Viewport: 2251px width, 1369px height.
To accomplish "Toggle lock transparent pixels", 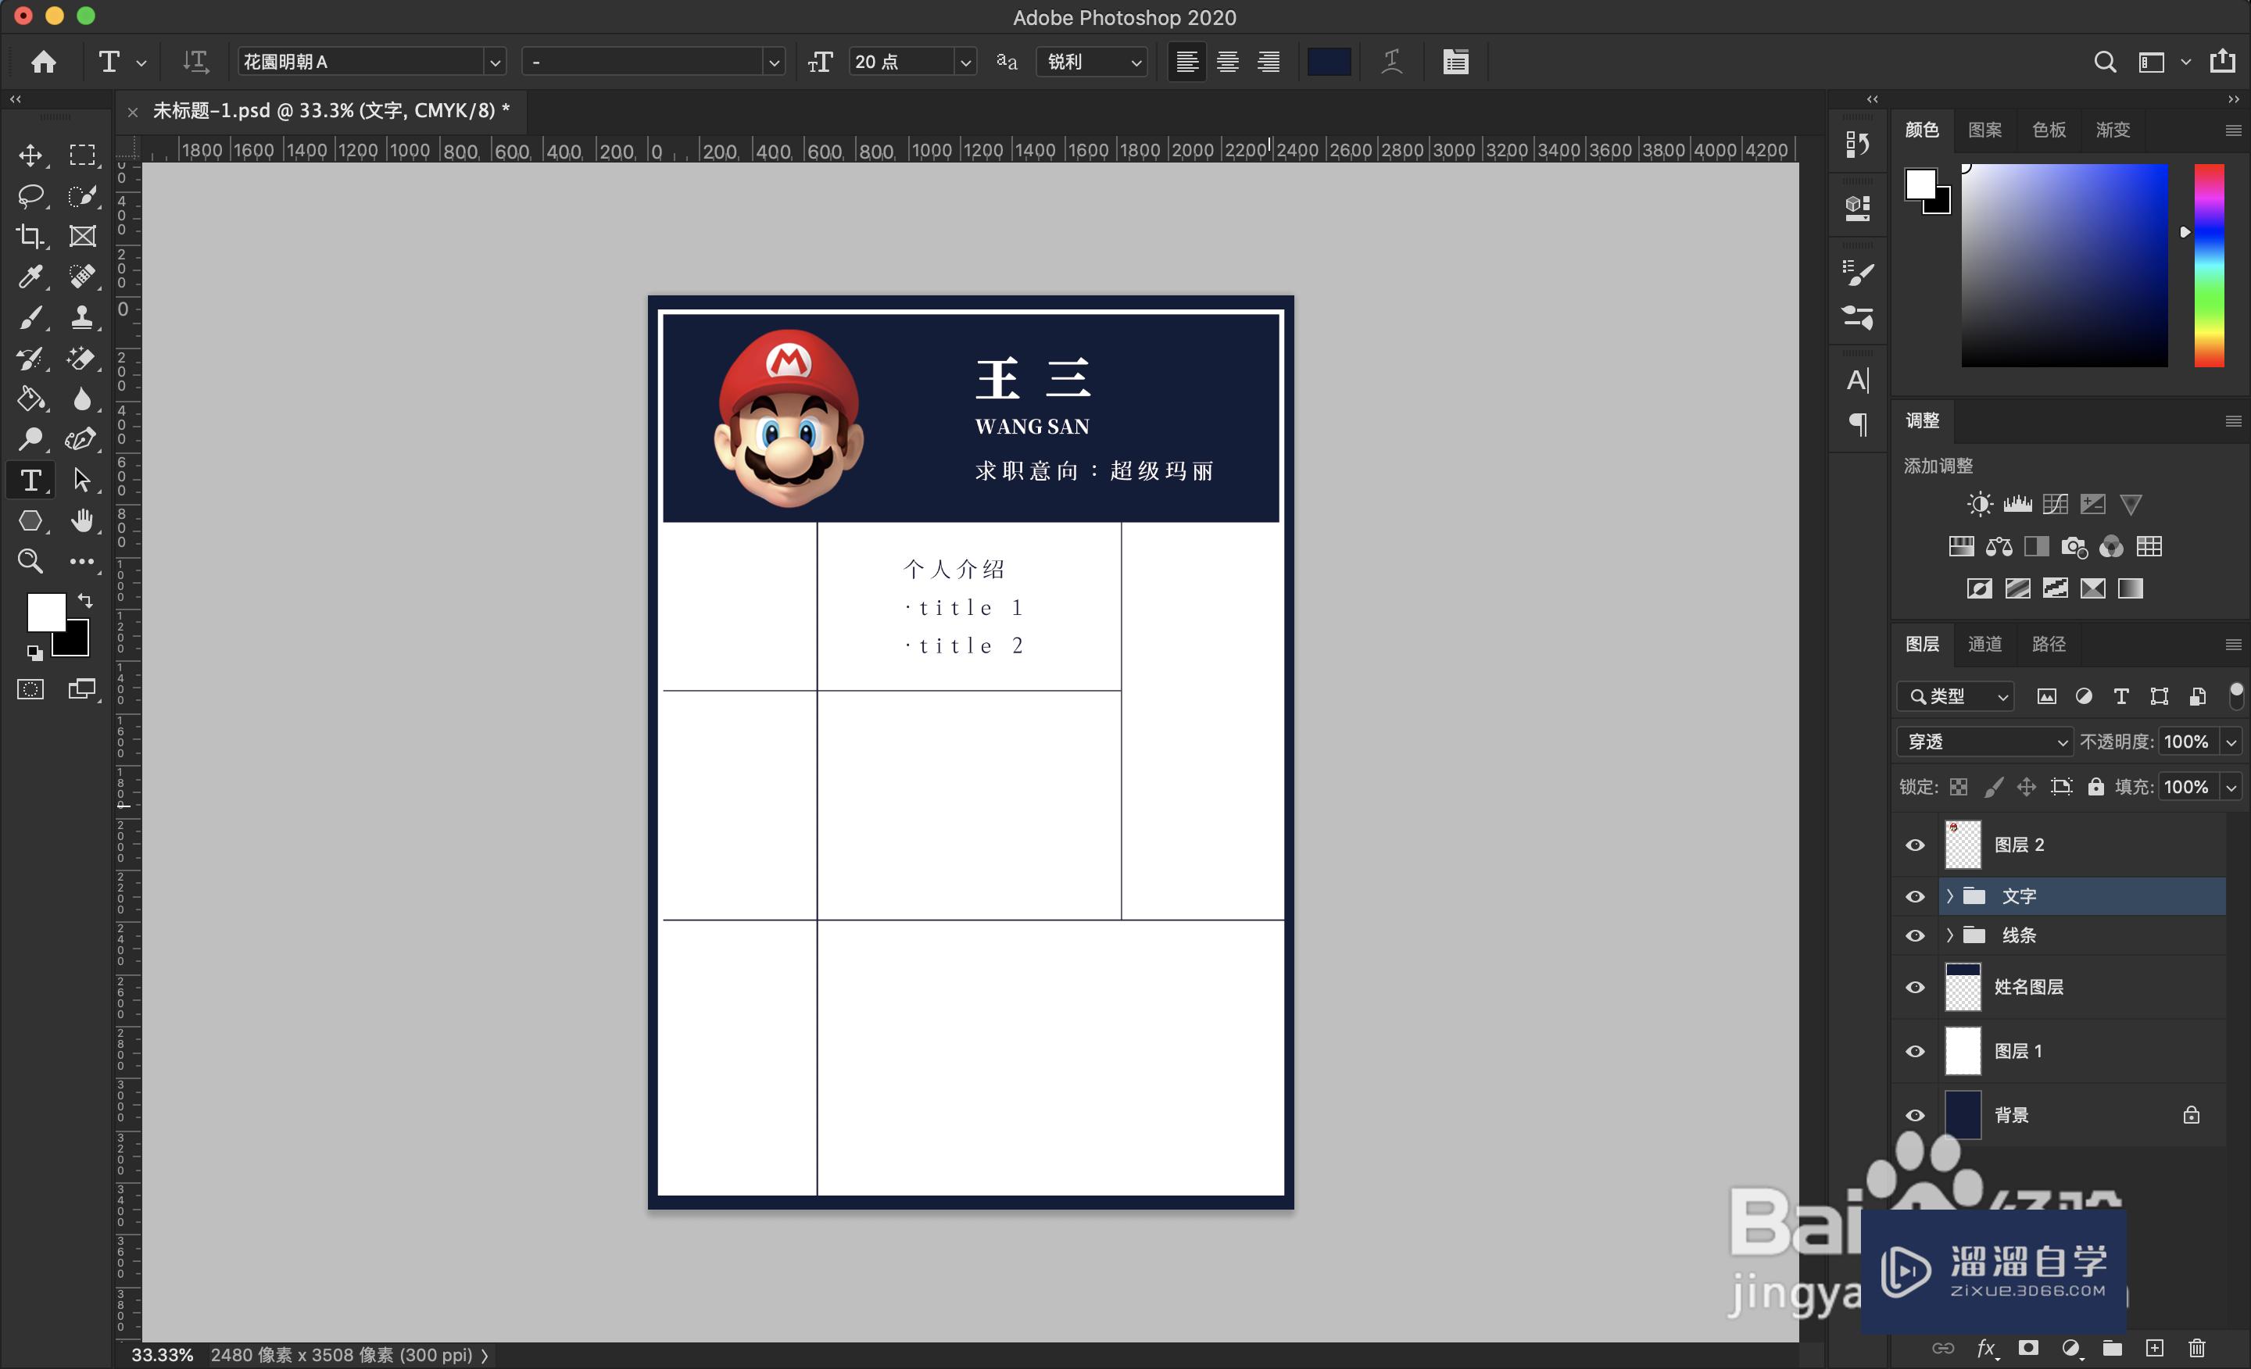I will [1959, 786].
